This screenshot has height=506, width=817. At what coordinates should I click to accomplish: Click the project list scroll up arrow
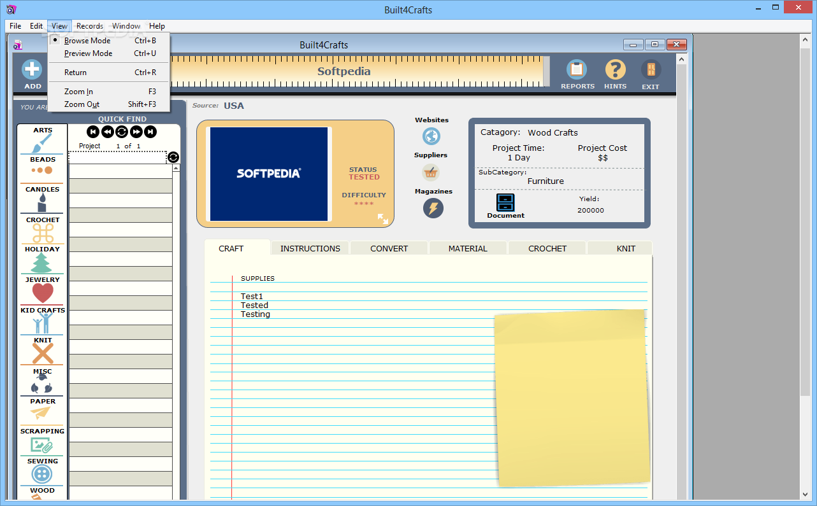point(176,168)
